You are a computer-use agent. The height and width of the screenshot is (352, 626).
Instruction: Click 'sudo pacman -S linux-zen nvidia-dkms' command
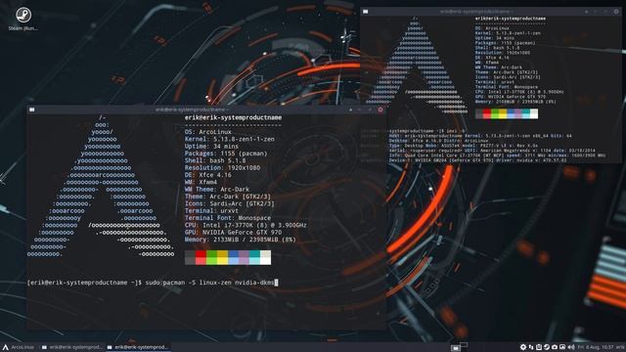tap(209, 283)
